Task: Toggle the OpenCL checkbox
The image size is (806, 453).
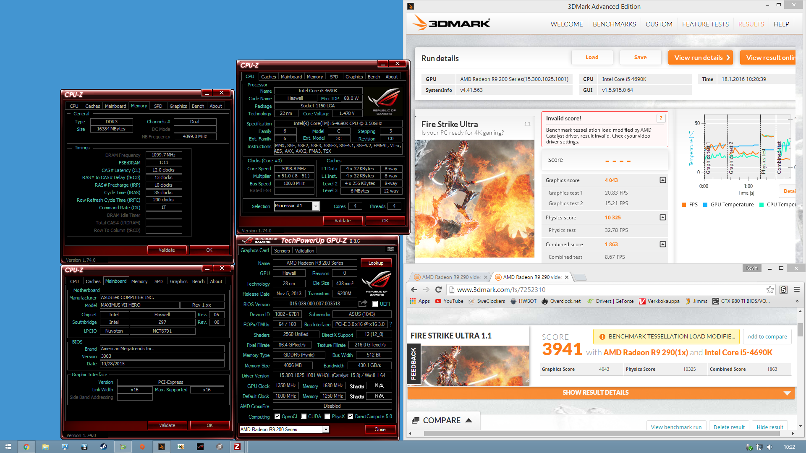Action: coord(277,417)
